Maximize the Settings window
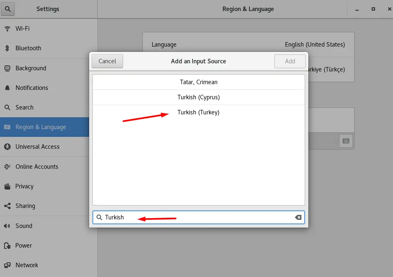393x277 pixels. point(373,9)
